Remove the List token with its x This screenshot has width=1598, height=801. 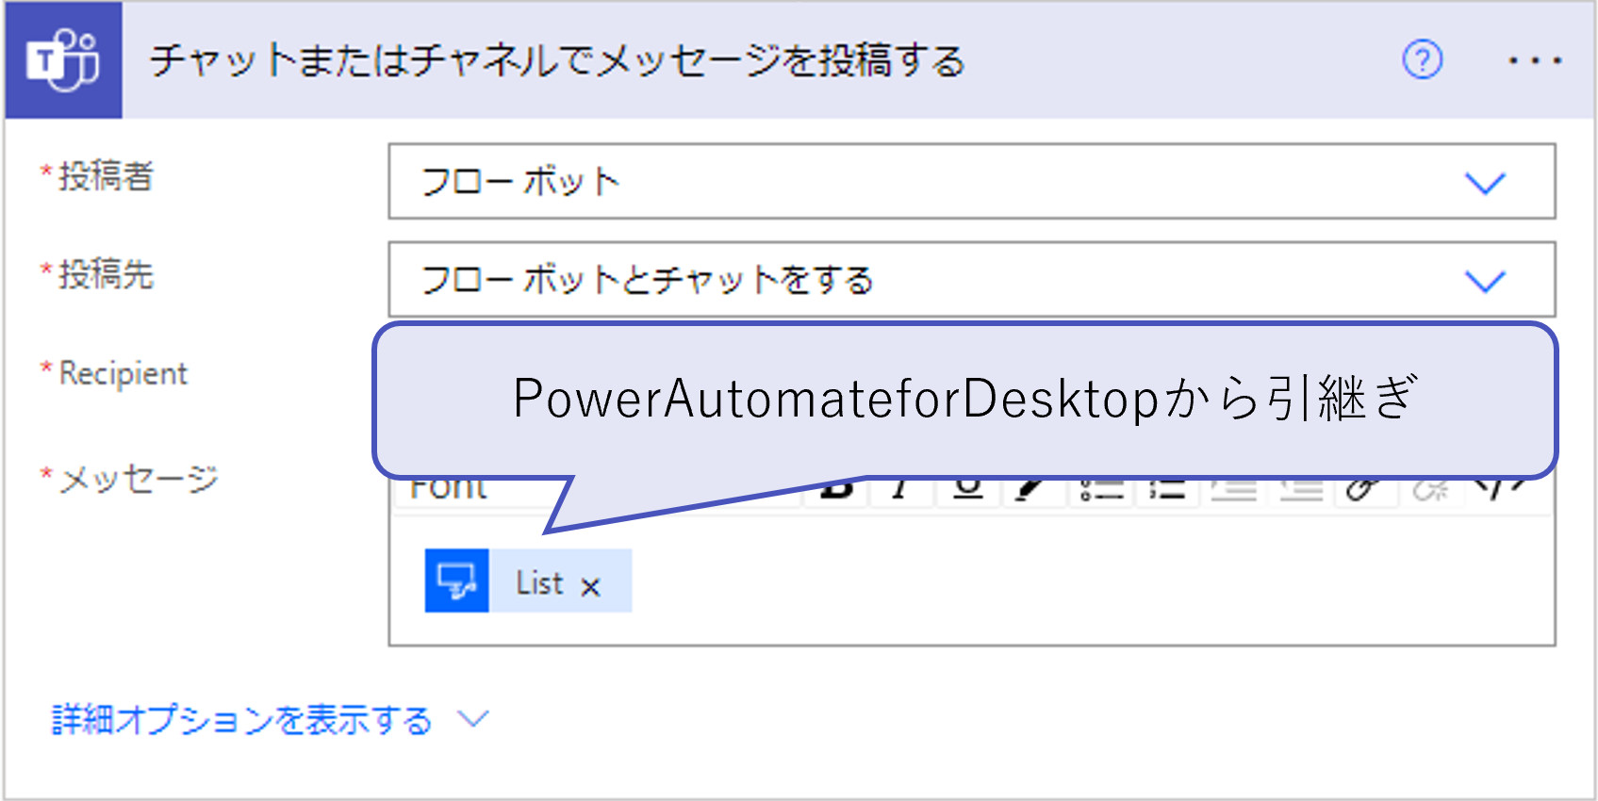(593, 585)
